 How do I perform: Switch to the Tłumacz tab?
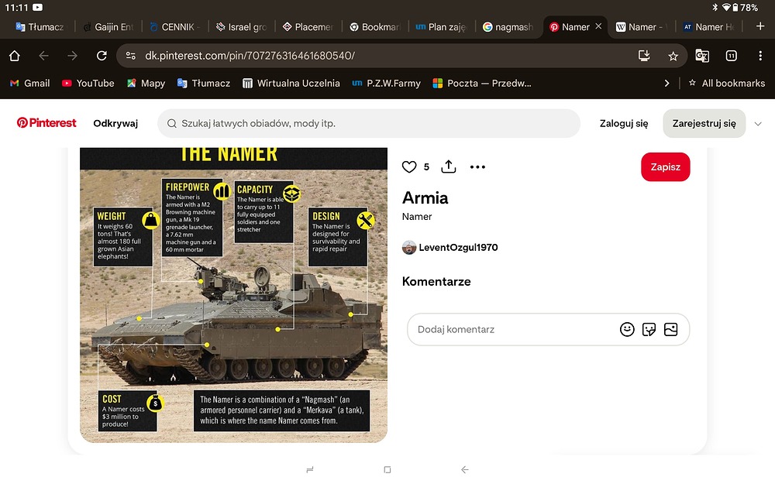[40, 27]
